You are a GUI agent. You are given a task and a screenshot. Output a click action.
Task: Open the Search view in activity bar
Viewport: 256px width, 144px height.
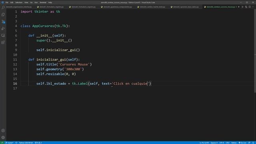(3, 8)
